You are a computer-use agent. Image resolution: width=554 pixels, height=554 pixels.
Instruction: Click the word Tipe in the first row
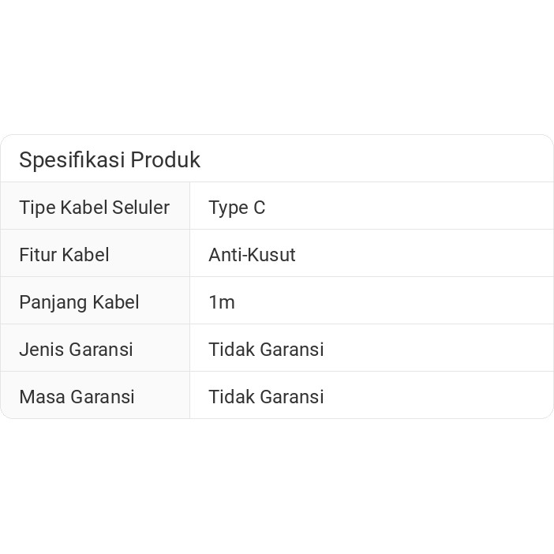(x=34, y=208)
